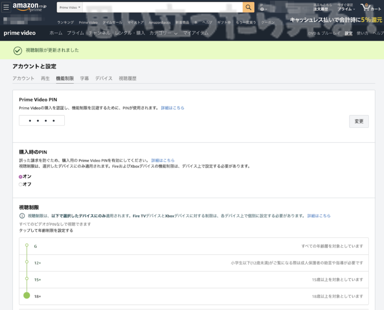This screenshot has height=310, width=384.
Task: Open the hamburger menu icon
Action: point(6,7)
